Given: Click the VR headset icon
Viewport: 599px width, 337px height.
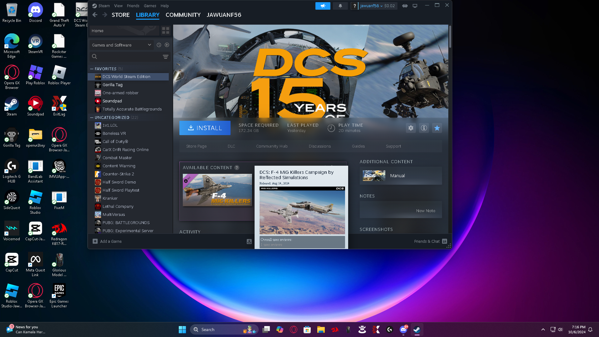Looking at the screenshot, I should point(405,6).
